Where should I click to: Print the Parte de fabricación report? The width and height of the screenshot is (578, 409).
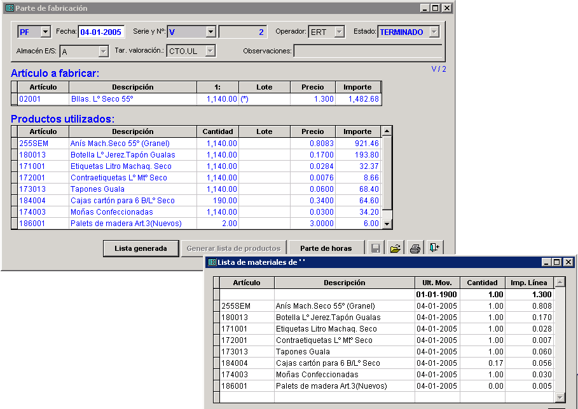click(x=415, y=248)
